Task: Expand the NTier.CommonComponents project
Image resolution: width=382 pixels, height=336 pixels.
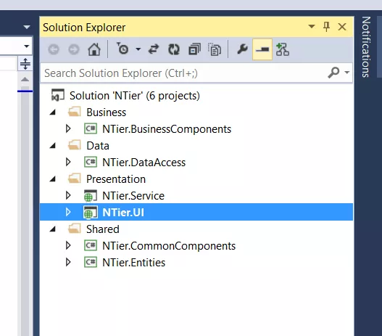Action: pos(68,245)
